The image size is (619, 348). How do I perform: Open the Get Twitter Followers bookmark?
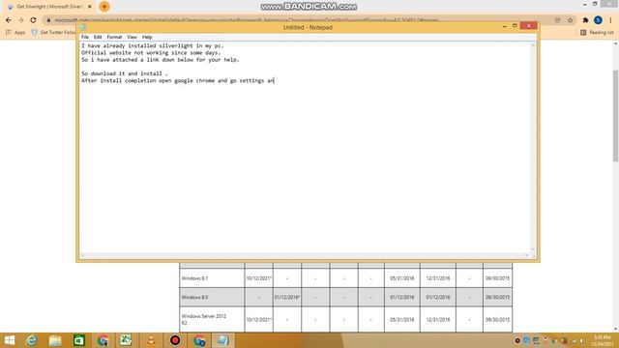click(53, 32)
